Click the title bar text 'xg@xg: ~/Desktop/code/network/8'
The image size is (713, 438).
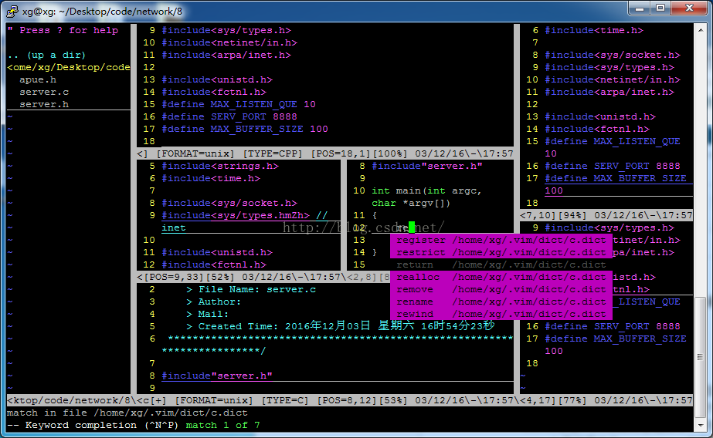pyautogui.click(x=102, y=11)
